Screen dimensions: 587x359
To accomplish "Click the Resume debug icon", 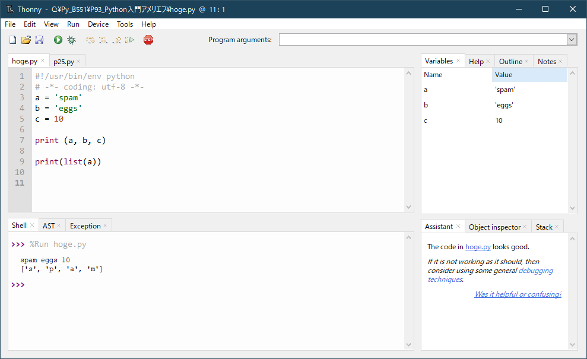I will click(129, 40).
